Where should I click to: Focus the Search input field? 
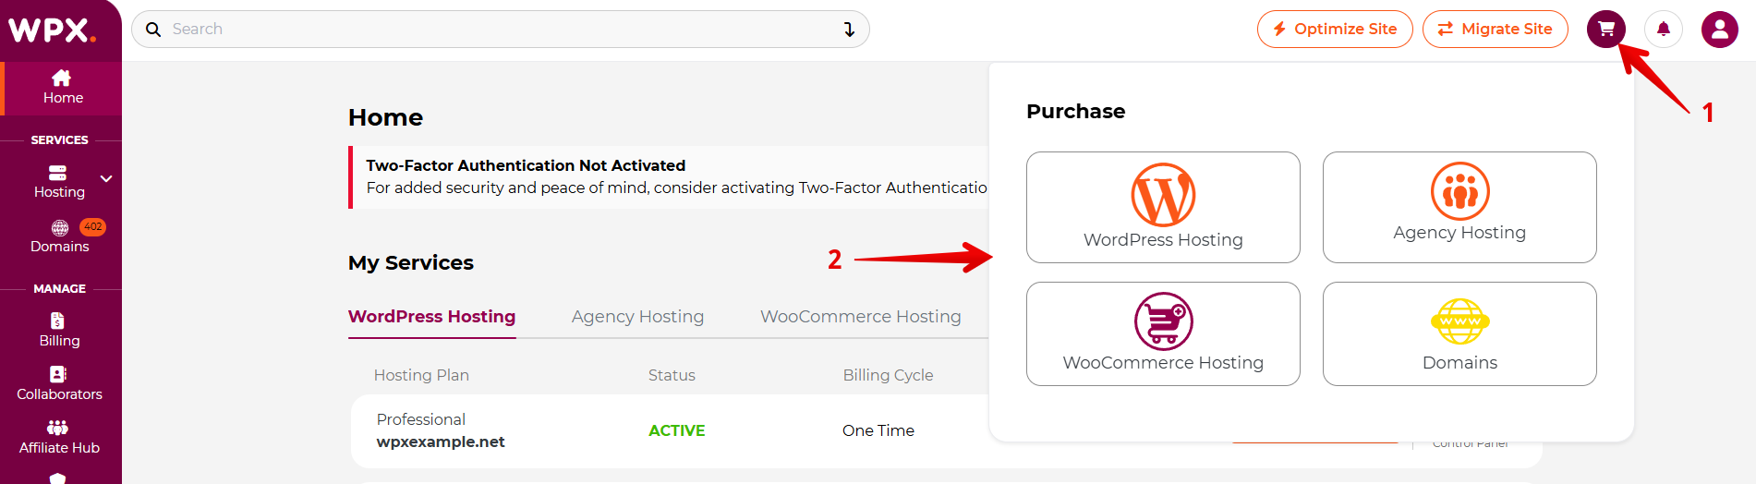pyautogui.click(x=500, y=30)
